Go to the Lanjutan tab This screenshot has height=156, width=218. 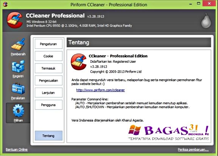pos(48,93)
